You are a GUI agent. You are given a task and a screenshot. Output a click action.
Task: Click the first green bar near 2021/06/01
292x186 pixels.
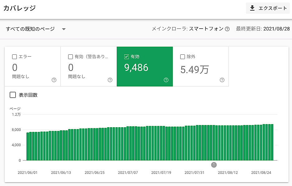coord(28,146)
